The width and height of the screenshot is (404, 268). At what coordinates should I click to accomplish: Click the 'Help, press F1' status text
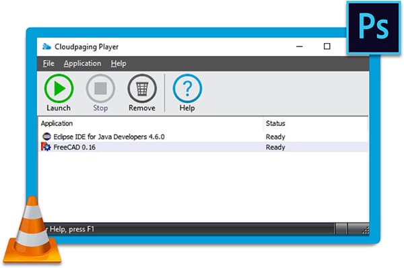click(x=71, y=229)
